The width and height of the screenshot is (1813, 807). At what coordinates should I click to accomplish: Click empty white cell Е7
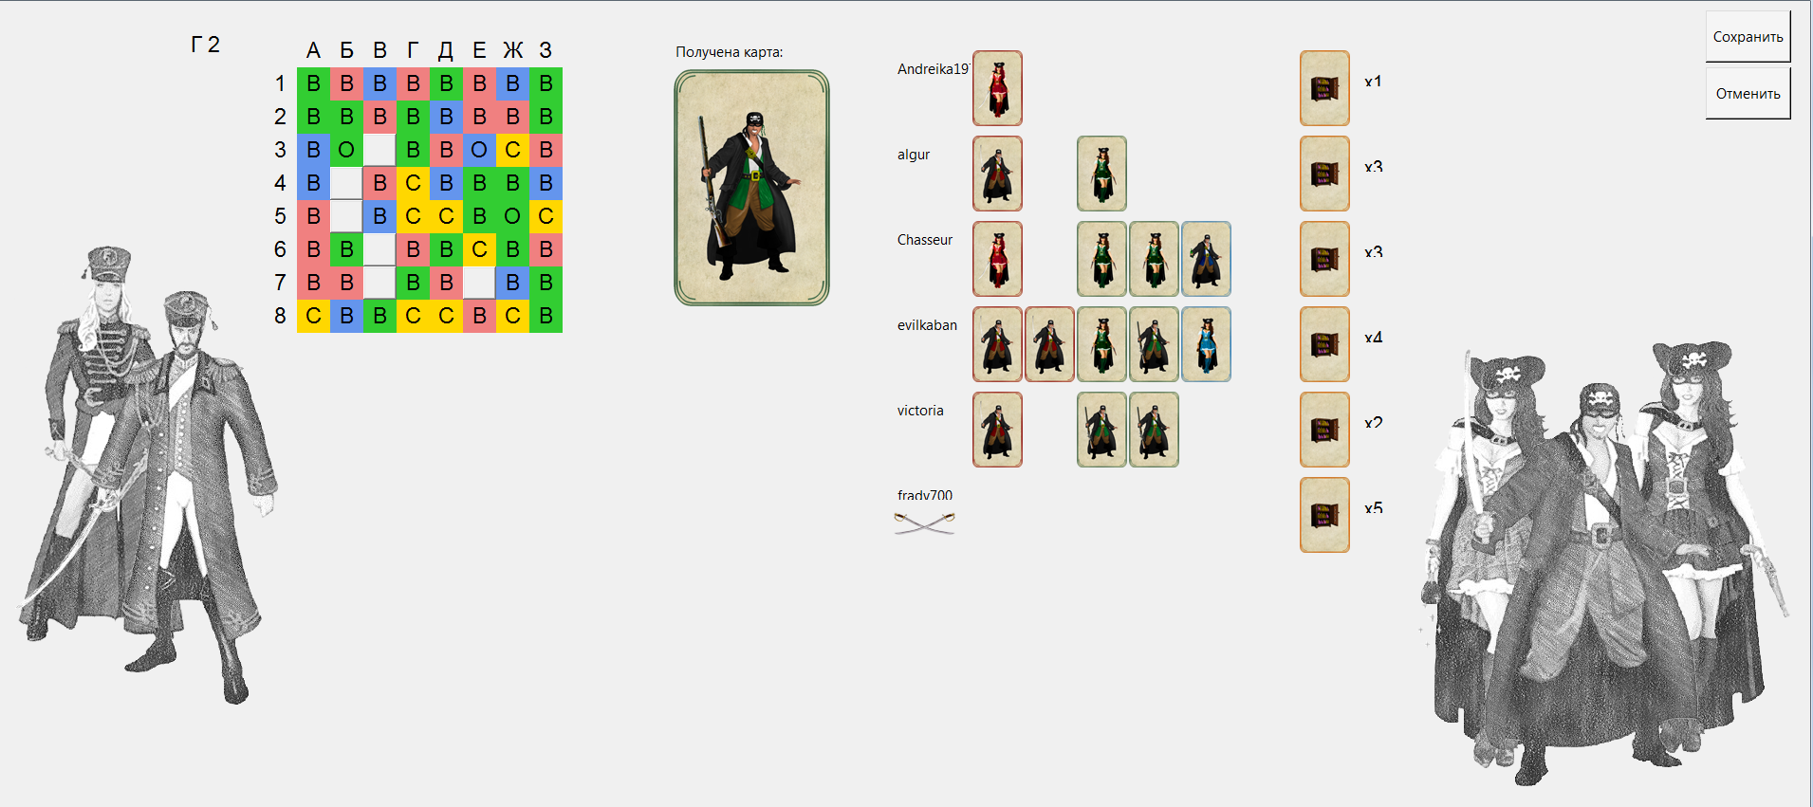479,283
